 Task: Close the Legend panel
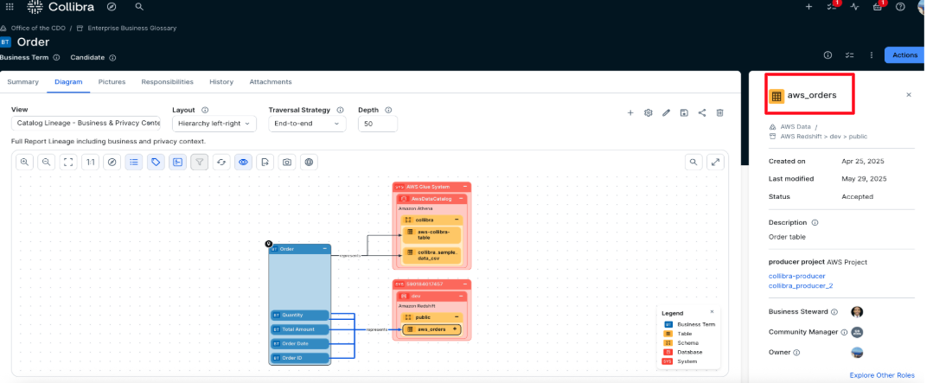coord(713,311)
